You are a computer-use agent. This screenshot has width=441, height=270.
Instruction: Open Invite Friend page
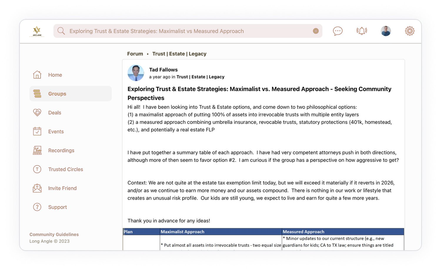point(62,188)
